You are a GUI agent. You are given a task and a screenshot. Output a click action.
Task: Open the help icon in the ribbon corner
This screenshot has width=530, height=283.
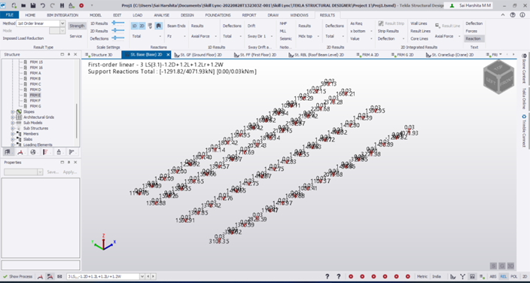pos(513,15)
